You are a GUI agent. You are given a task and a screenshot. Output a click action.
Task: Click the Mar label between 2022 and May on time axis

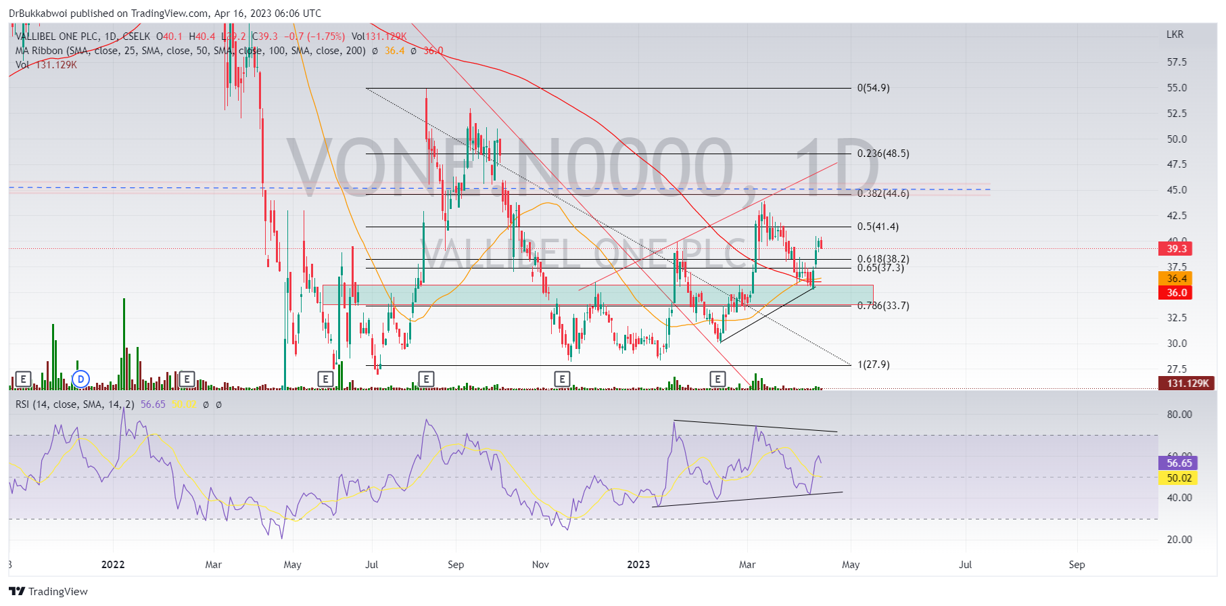(x=214, y=565)
